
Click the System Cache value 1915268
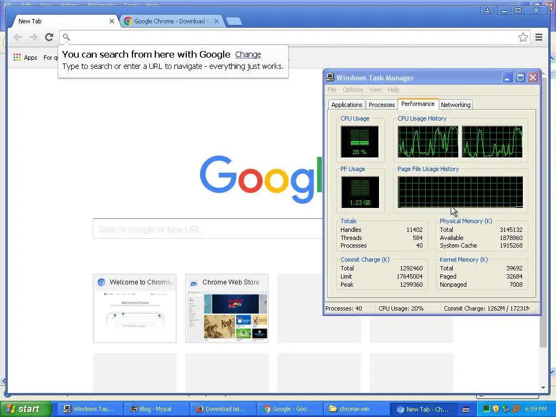(511, 245)
